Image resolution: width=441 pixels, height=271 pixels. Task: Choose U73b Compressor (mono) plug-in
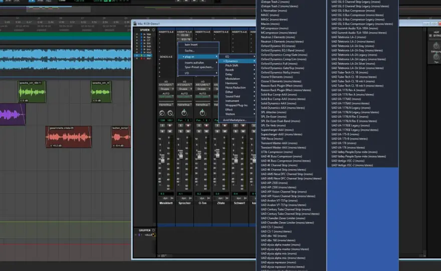point(277,152)
